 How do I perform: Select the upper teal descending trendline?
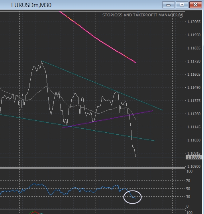coord(102,86)
